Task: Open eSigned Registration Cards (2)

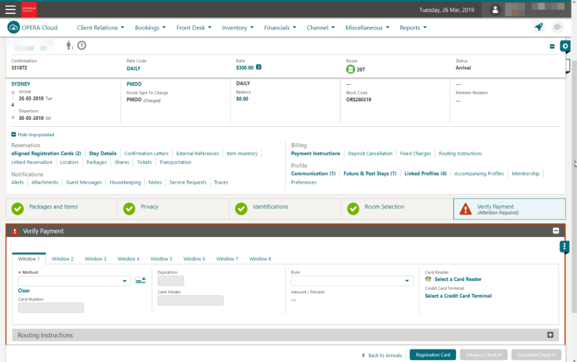Action: pos(46,153)
